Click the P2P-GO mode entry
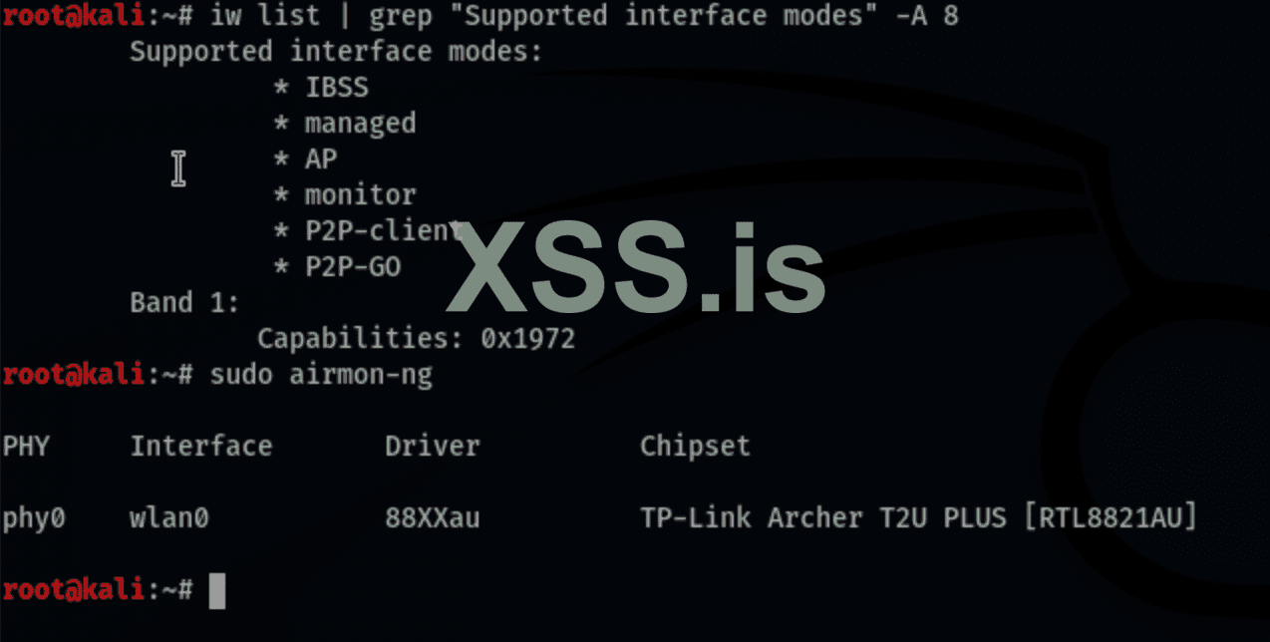Viewport: 1270px width, 642px height. [x=352, y=266]
